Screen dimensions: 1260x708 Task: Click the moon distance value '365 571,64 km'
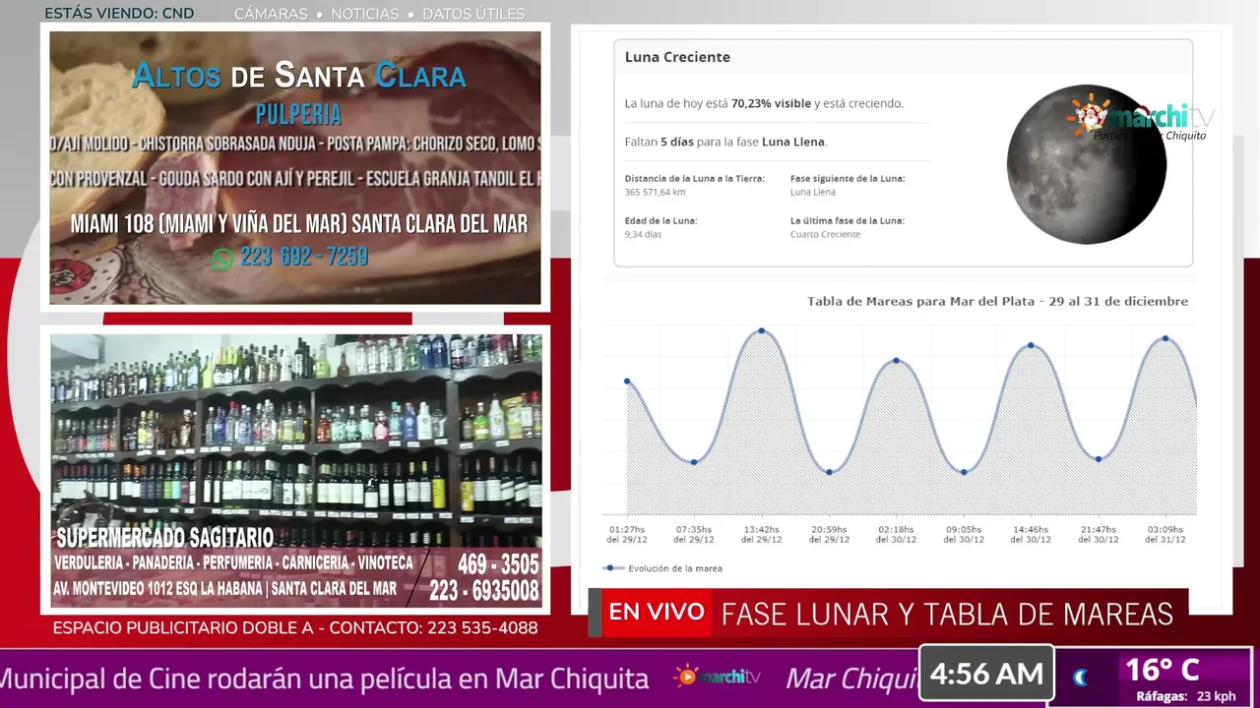[x=655, y=192]
